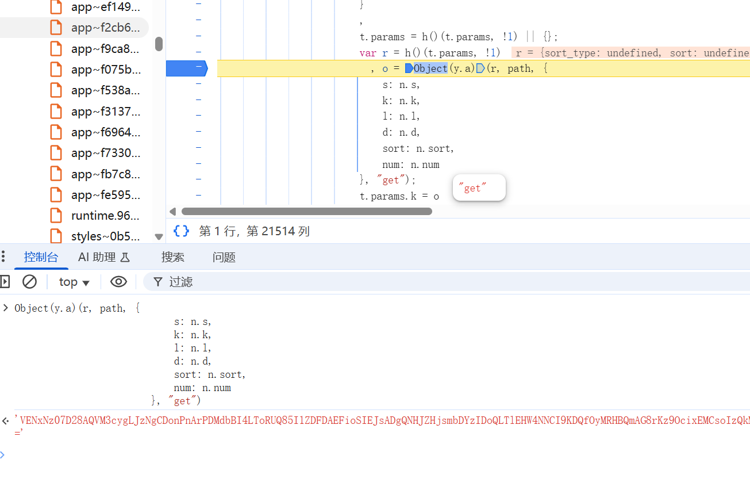Click the file icon beside app~ef149

56,7
